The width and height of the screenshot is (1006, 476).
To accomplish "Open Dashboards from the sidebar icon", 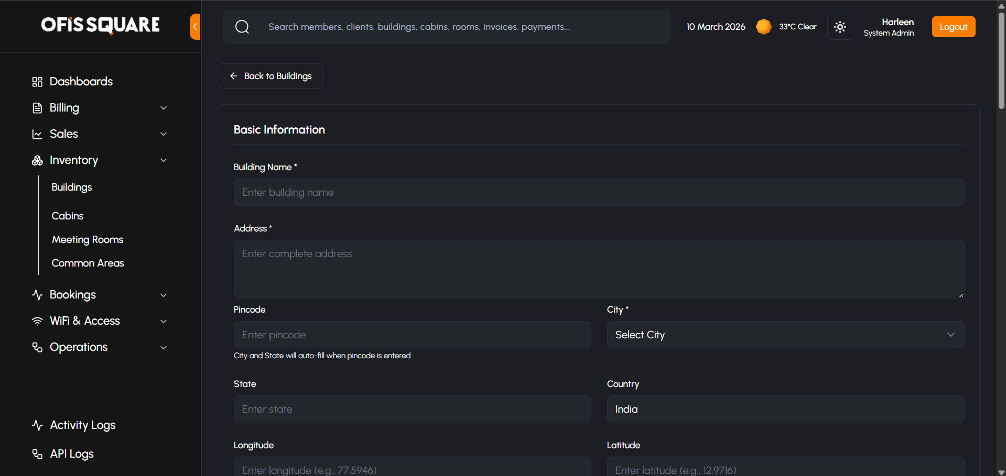I will pyautogui.click(x=37, y=82).
